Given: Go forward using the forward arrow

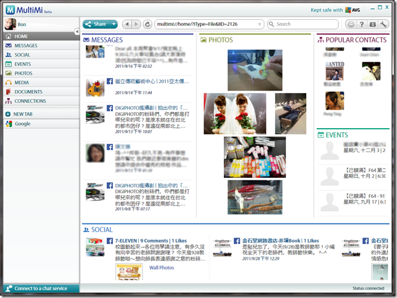Looking at the screenshot, I should [x=136, y=25].
